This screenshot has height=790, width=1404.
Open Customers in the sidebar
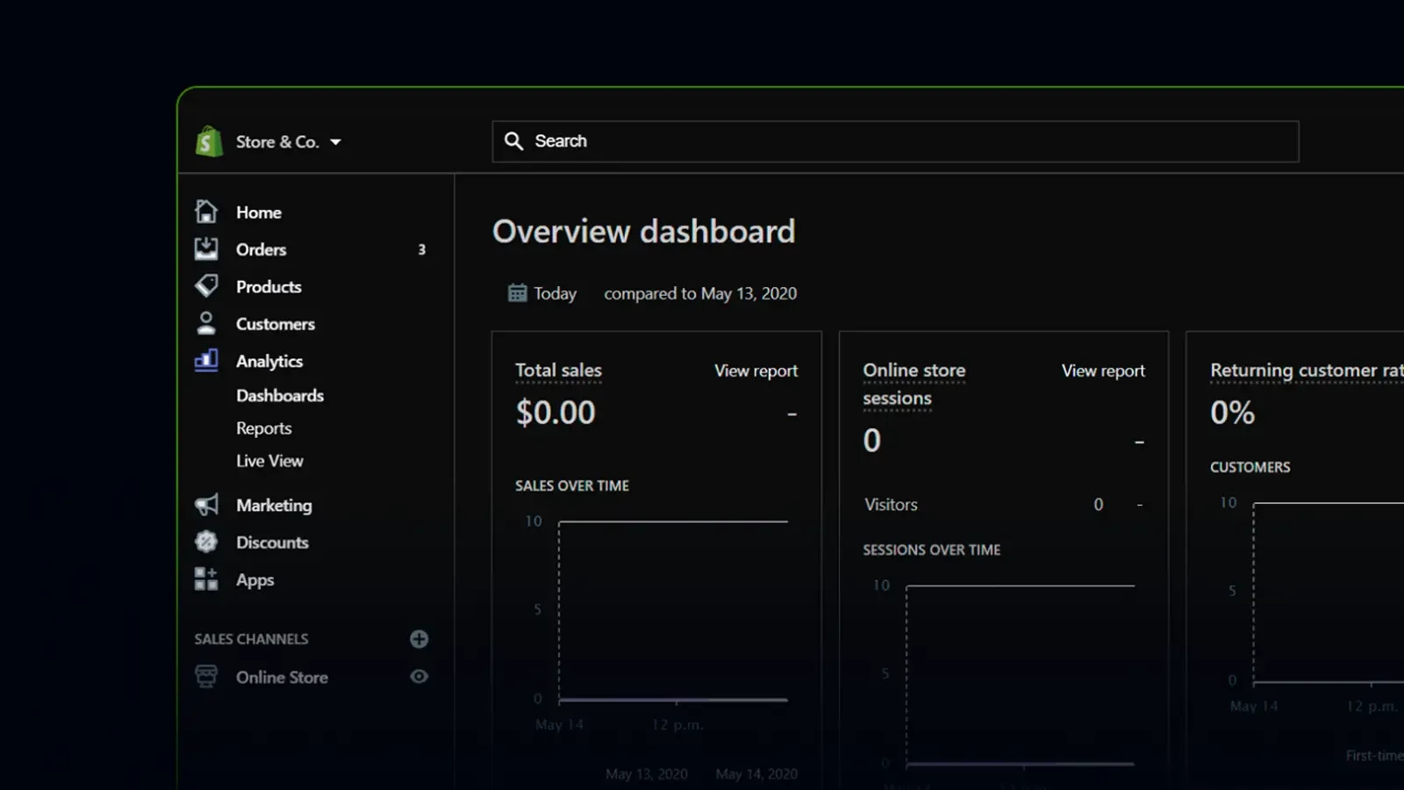[x=275, y=324]
